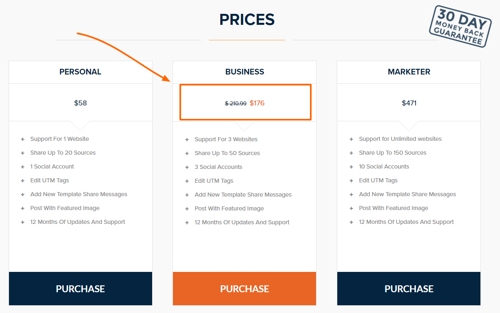This screenshot has height=313, width=500.
Task: Click the 30 Day Money Back Guarantee badge
Action: 460,27
